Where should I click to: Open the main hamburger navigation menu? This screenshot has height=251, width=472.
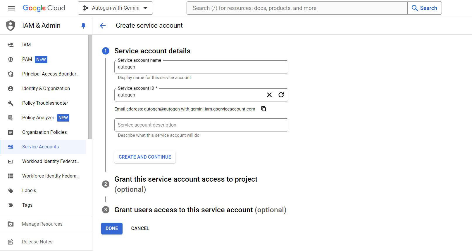coord(11,8)
